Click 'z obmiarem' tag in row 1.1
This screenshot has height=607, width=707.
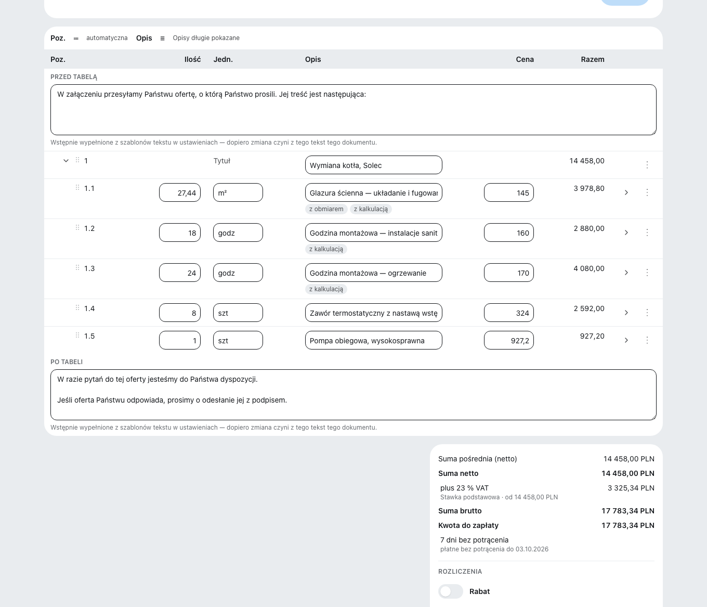(326, 209)
